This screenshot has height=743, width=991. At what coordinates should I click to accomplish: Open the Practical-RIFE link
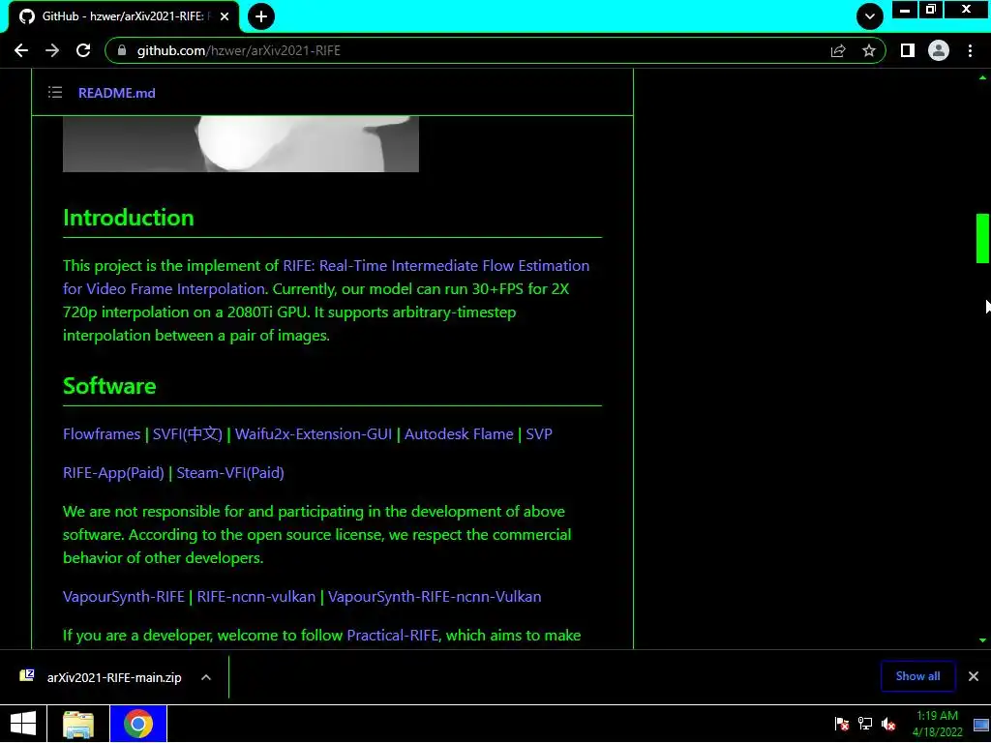pos(393,636)
